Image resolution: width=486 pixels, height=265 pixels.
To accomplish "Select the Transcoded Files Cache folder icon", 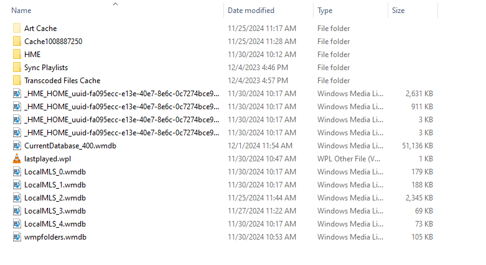I will [17, 81].
